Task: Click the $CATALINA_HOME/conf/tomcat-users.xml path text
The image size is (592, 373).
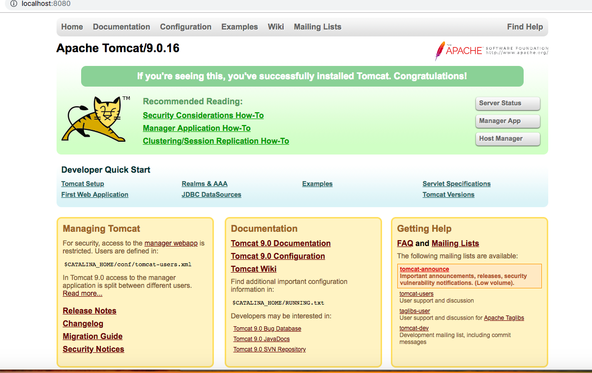Action: tap(128, 264)
